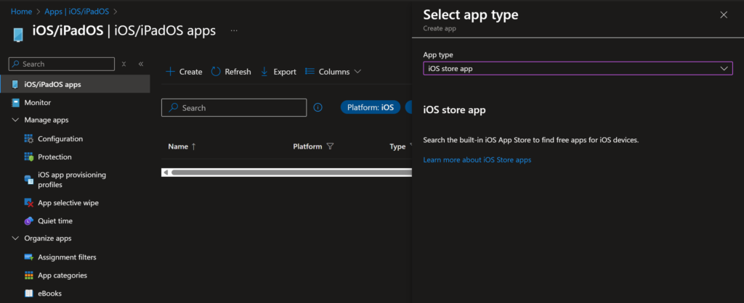Open iOS app provisioning profiles
This screenshot has width=744, height=303.
72,180
